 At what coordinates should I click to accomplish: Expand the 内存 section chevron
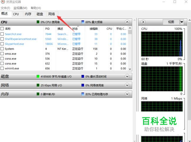click(x=127, y=94)
